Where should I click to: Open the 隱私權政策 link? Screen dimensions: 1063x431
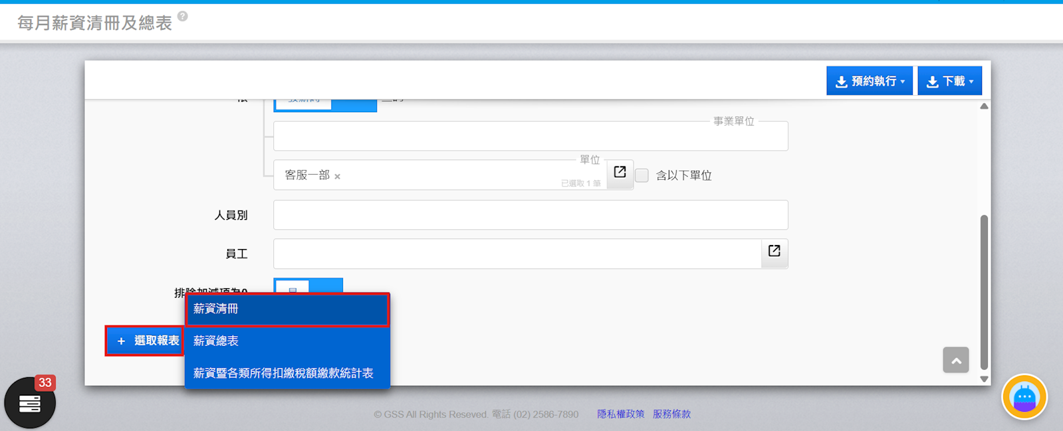click(x=620, y=414)
